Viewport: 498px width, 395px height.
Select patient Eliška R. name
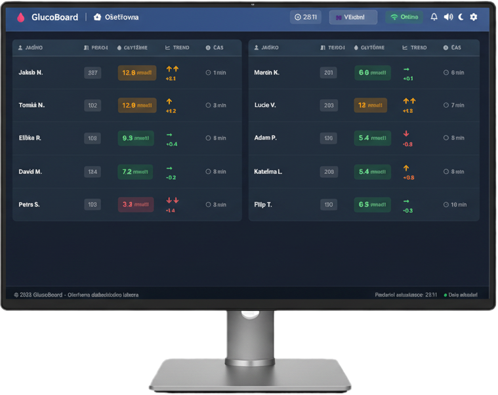[30, 138]
